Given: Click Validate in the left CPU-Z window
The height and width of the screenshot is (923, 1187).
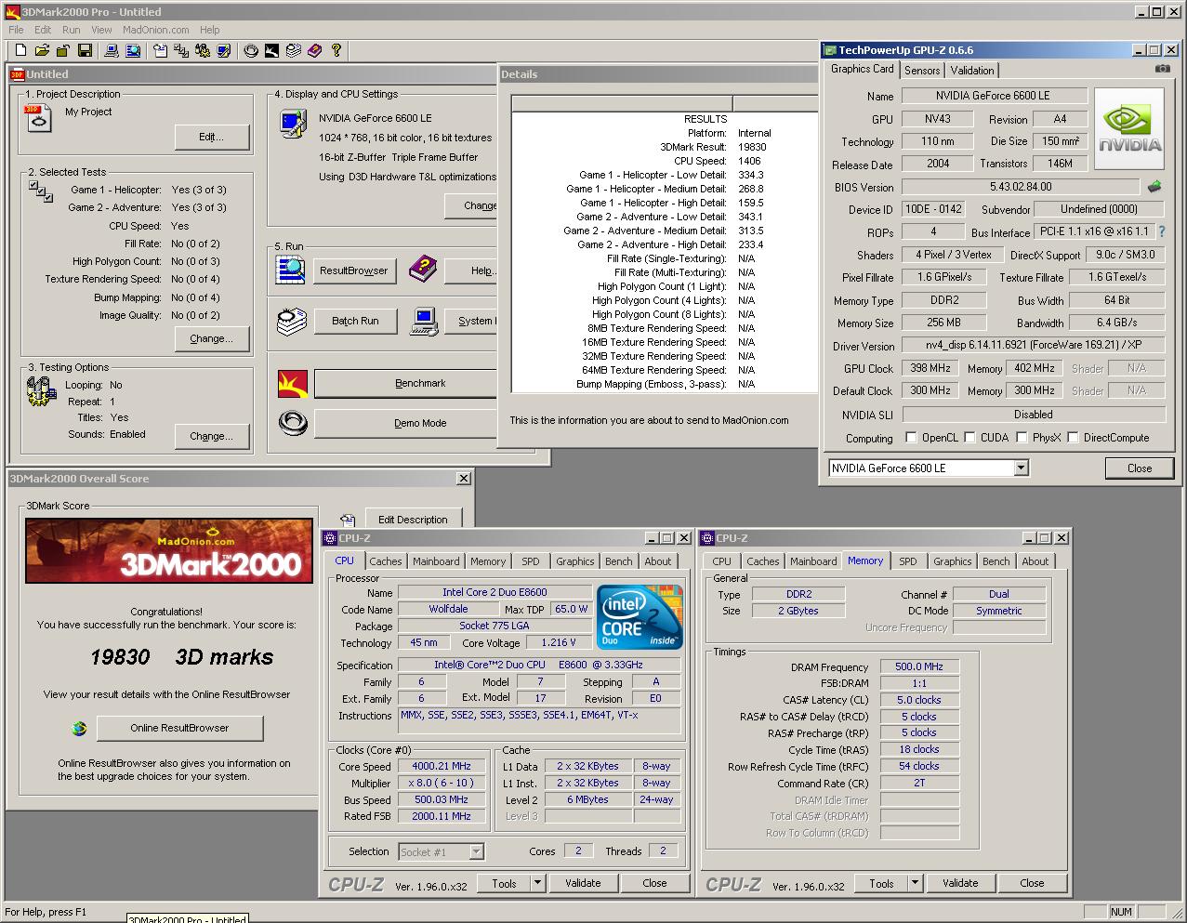Looking at the screenshot, I should pos(583,883).
